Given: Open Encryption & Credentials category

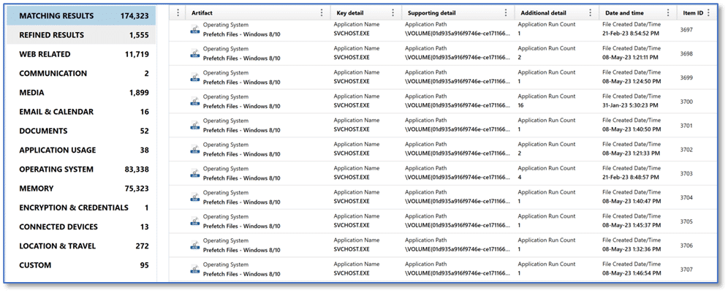Looking at the screenshot, I should click(x=81, y=208).
